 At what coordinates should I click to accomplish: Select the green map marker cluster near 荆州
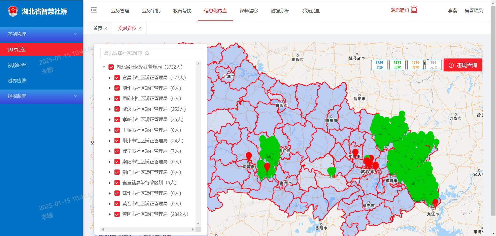pos(332,172)
